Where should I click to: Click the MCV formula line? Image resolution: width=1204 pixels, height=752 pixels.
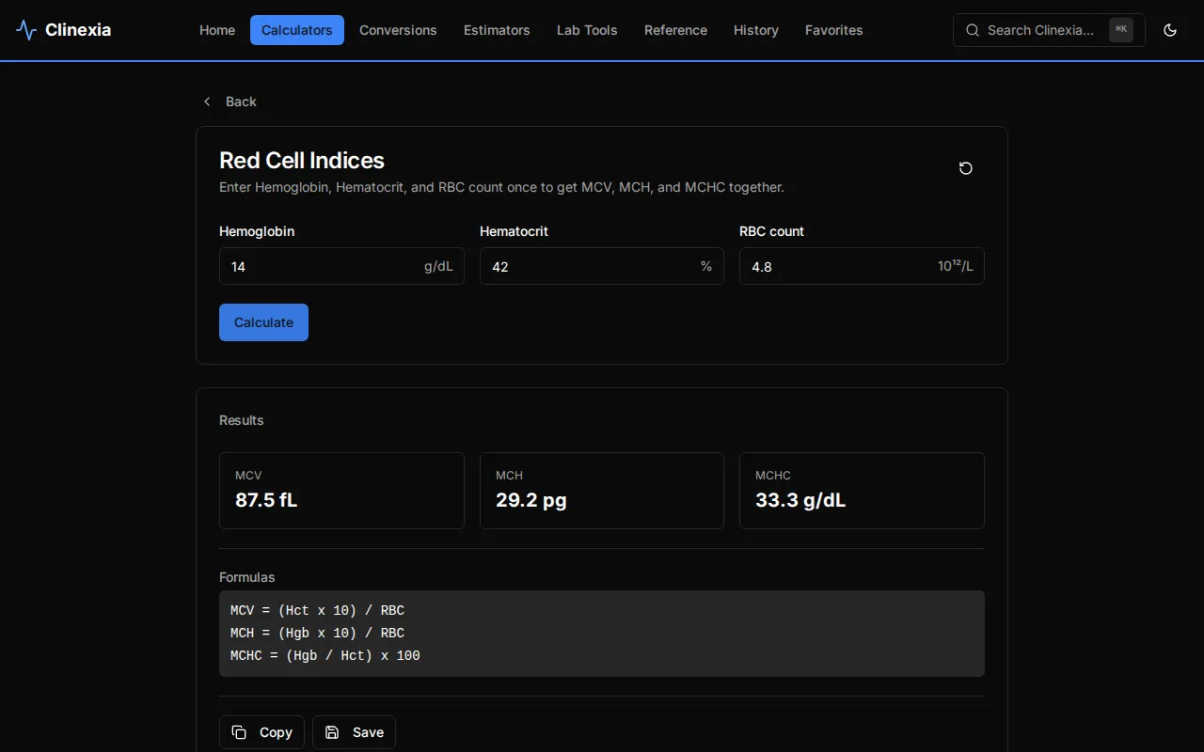click(x=317, y=611)
